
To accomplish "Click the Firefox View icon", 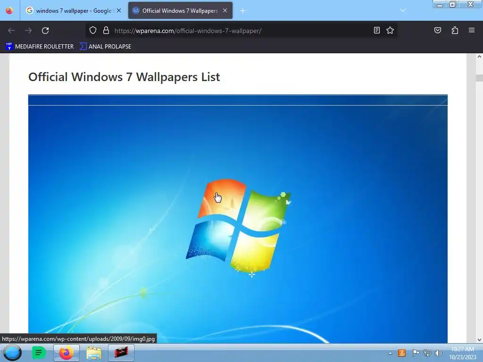I will click(x=9, y=10).
